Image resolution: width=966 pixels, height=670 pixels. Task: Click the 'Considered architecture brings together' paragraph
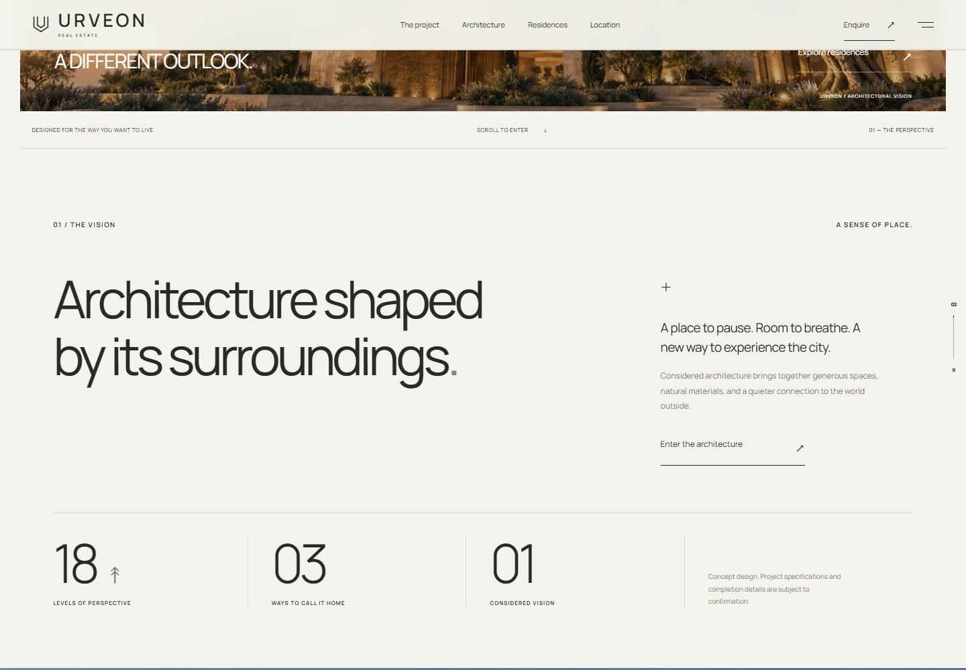tap(769, 391)
